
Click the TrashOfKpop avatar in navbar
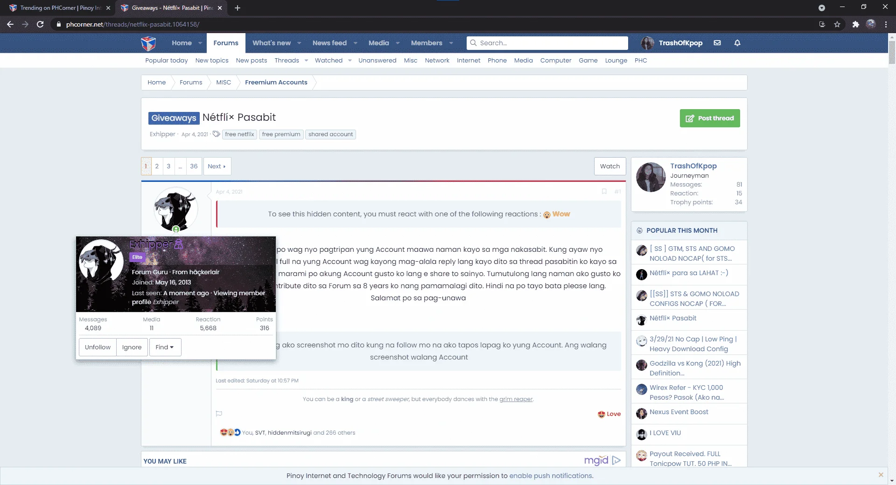point(647,43)
